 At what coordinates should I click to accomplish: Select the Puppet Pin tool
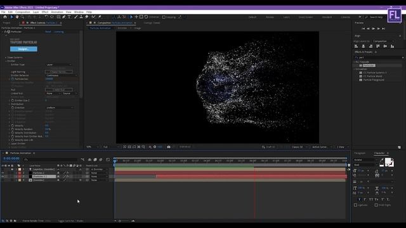tap(100, 17)
